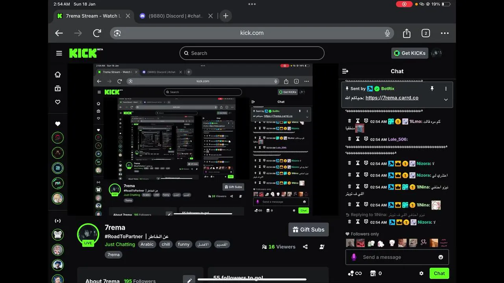Reload the kick.com page
Screen dimensions: 504x283
tap(97, 33)
